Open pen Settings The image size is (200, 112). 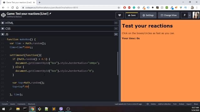click(148, 15)
